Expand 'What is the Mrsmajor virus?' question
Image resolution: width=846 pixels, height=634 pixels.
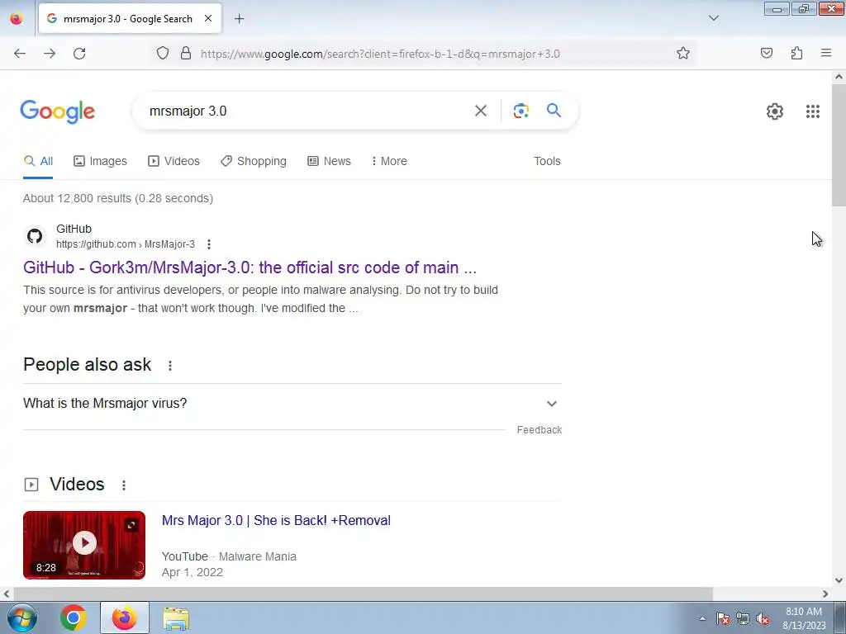coord(292,403)
